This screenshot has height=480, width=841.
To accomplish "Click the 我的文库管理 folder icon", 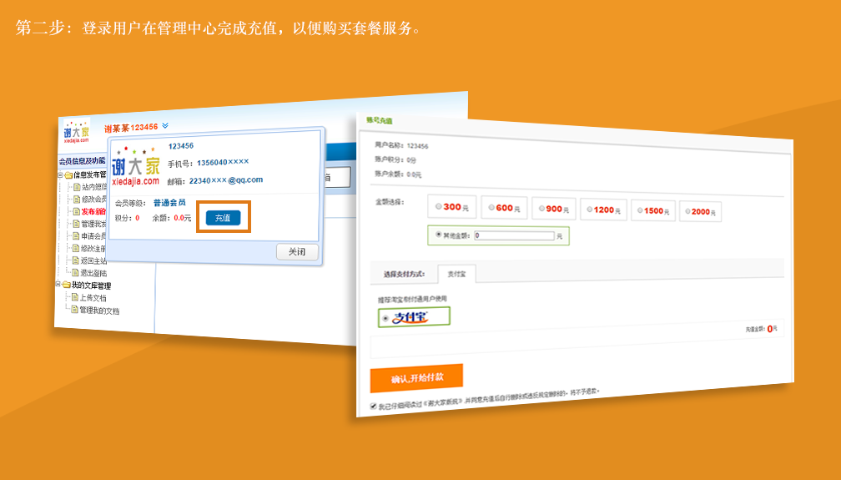I will click(66, 285).
